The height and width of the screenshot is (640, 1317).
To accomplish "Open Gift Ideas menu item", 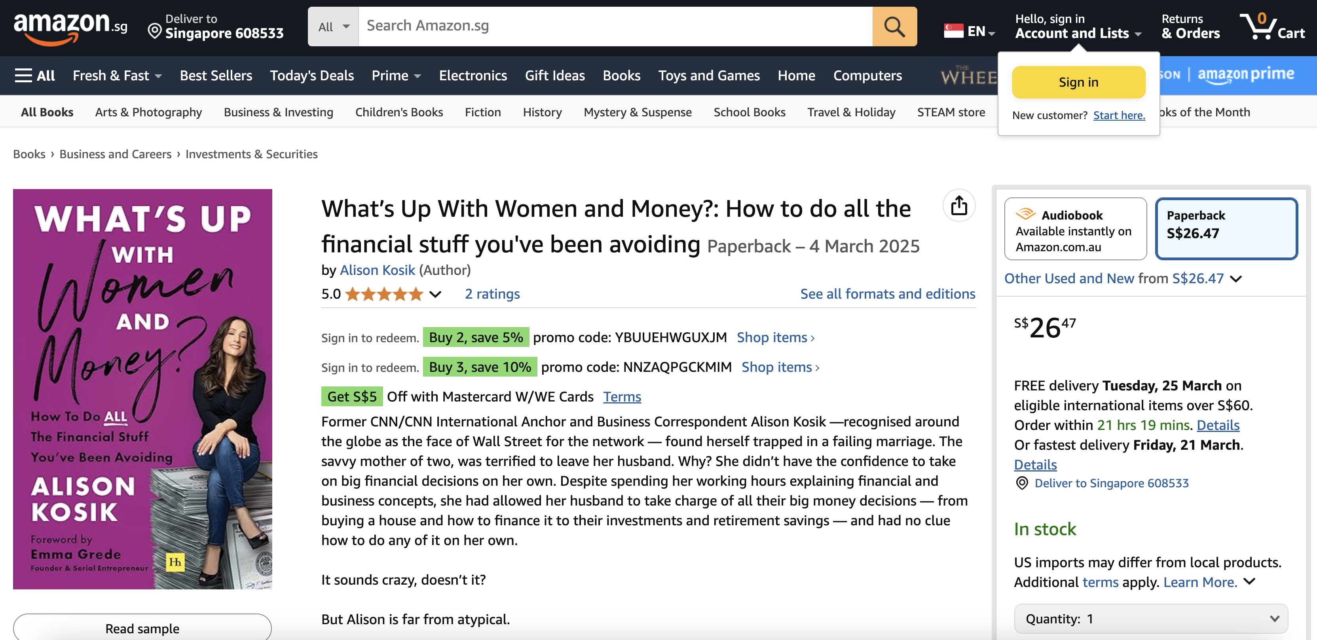I will 555,75.
